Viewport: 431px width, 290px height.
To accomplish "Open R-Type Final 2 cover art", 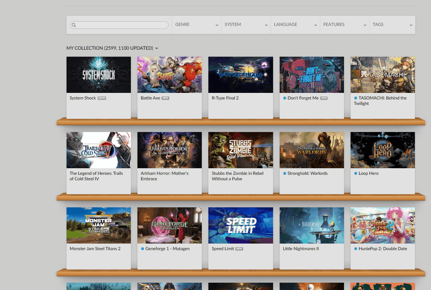I will (x=241, y=75).
